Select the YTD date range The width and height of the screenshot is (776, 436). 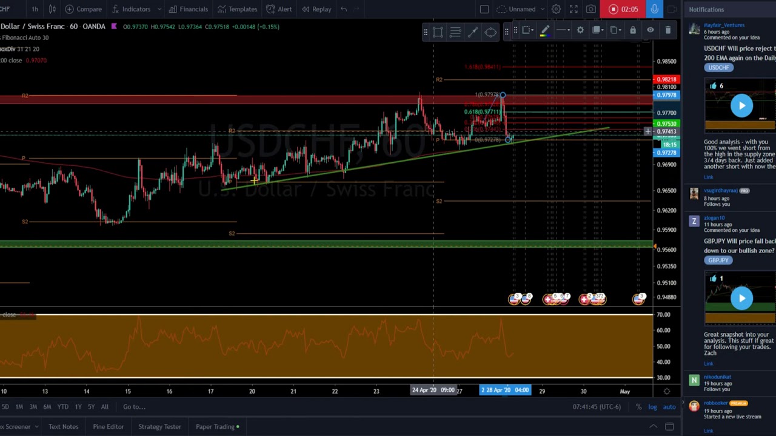pos(62,407)
